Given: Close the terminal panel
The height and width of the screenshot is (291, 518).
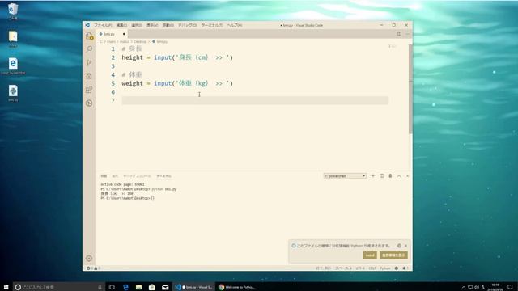Looking at the screenshot, I should [x=407, y=176].
